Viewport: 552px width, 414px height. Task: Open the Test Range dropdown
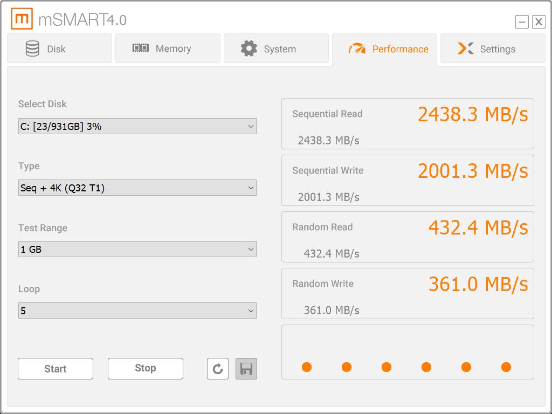tap(137, 249)
